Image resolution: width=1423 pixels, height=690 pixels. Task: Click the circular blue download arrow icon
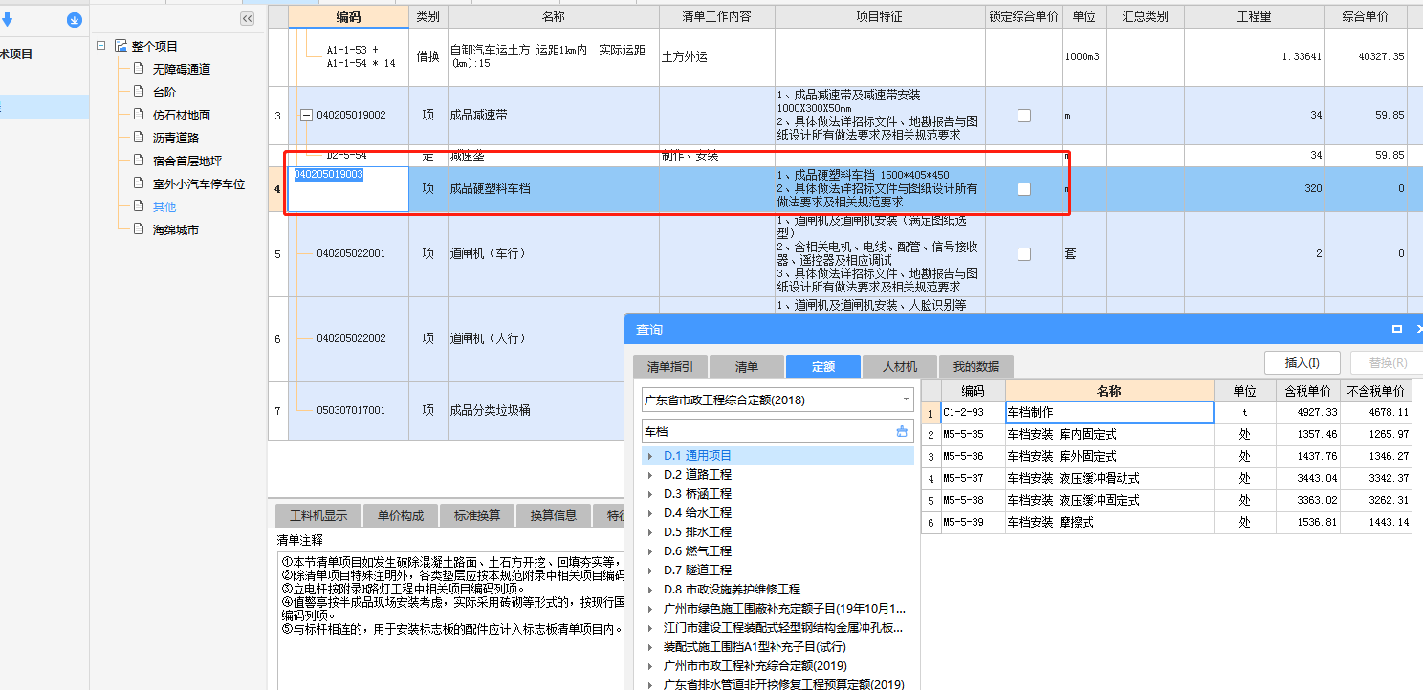pos(75,20)
